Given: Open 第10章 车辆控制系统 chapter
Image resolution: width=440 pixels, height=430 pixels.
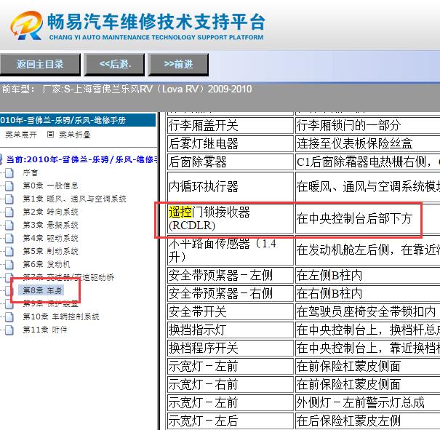Looking at the screenshot, I should tap(61, 317).
